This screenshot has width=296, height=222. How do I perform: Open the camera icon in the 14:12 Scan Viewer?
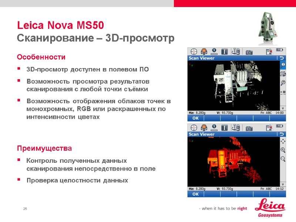(x=249, y=128)
